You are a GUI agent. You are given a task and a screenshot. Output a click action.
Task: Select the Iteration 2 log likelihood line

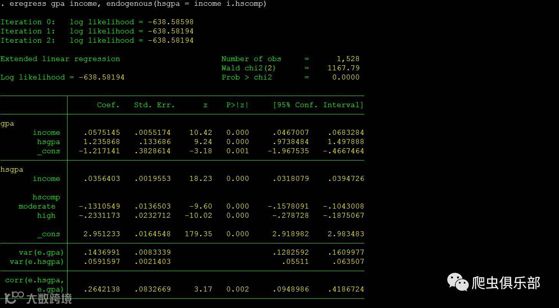point(97,40)
